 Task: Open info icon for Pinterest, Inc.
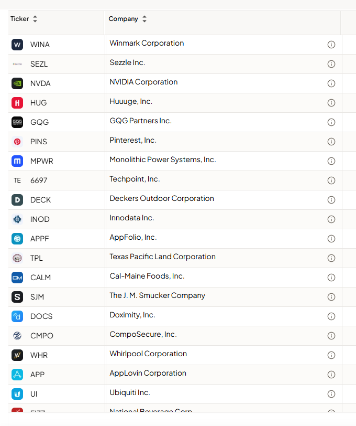331,142
